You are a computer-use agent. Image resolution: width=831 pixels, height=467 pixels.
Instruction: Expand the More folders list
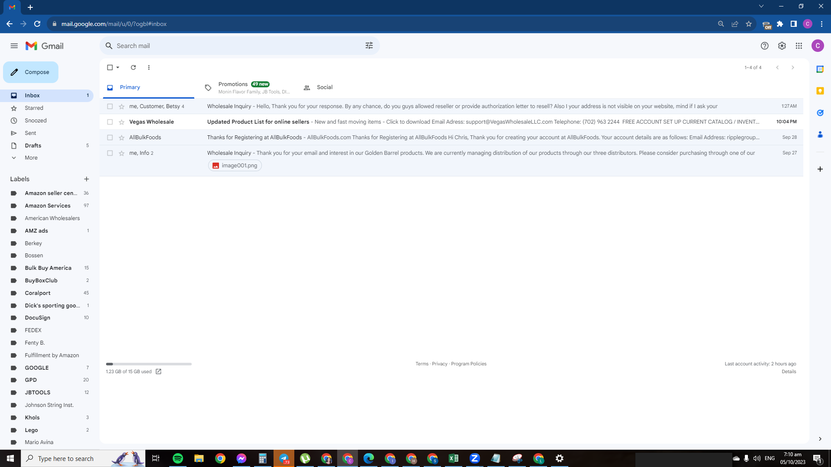pos(47,158)
